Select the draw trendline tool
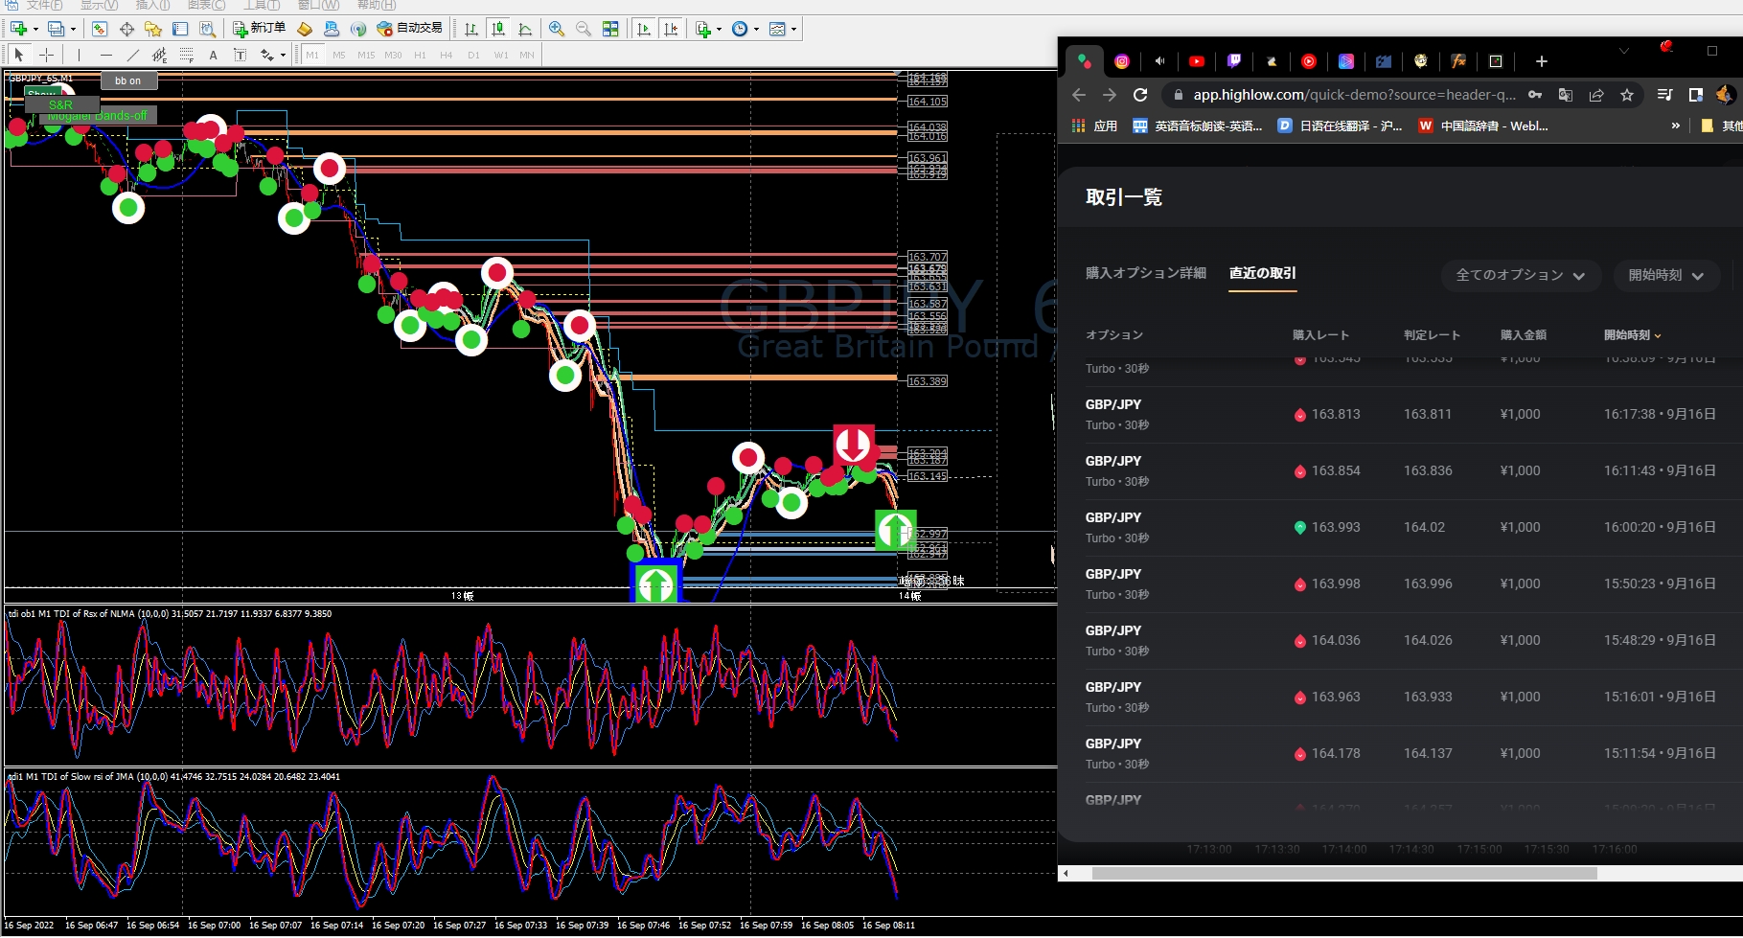Image resolution: width=1743 pixels, height=938 pixels. [x=132, y=55]
